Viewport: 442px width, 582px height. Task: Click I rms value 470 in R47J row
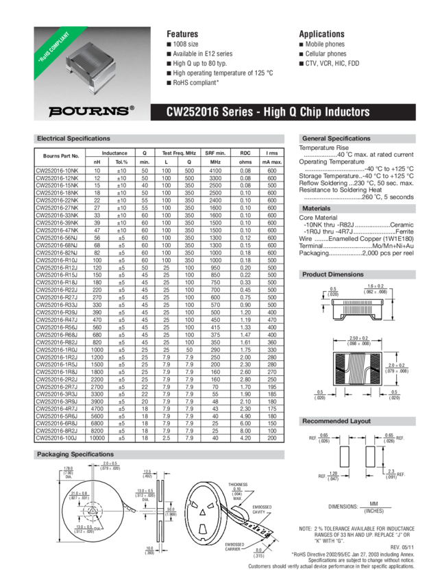click(272, 320)
